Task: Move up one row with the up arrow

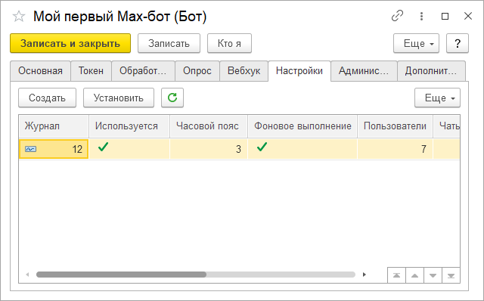Action: pos(415,275)
